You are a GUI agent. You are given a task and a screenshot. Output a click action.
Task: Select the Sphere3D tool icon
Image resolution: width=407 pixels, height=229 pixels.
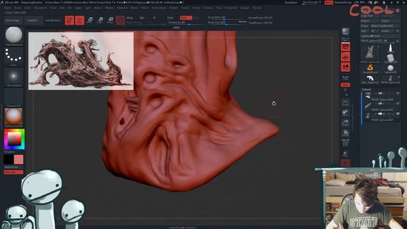click(x=390, y=69)
